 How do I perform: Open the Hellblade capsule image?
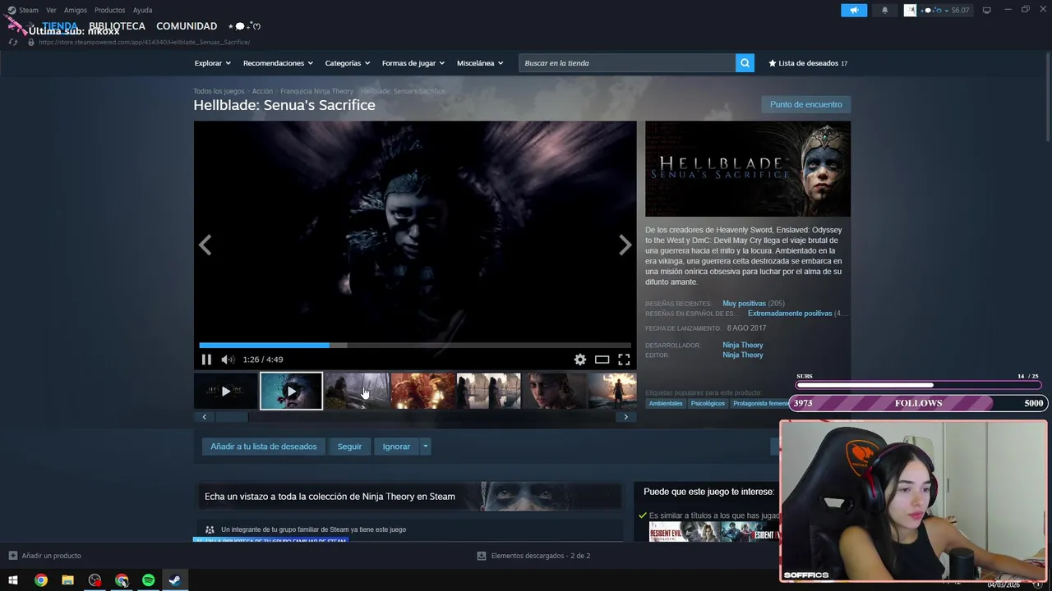point(748,169)
